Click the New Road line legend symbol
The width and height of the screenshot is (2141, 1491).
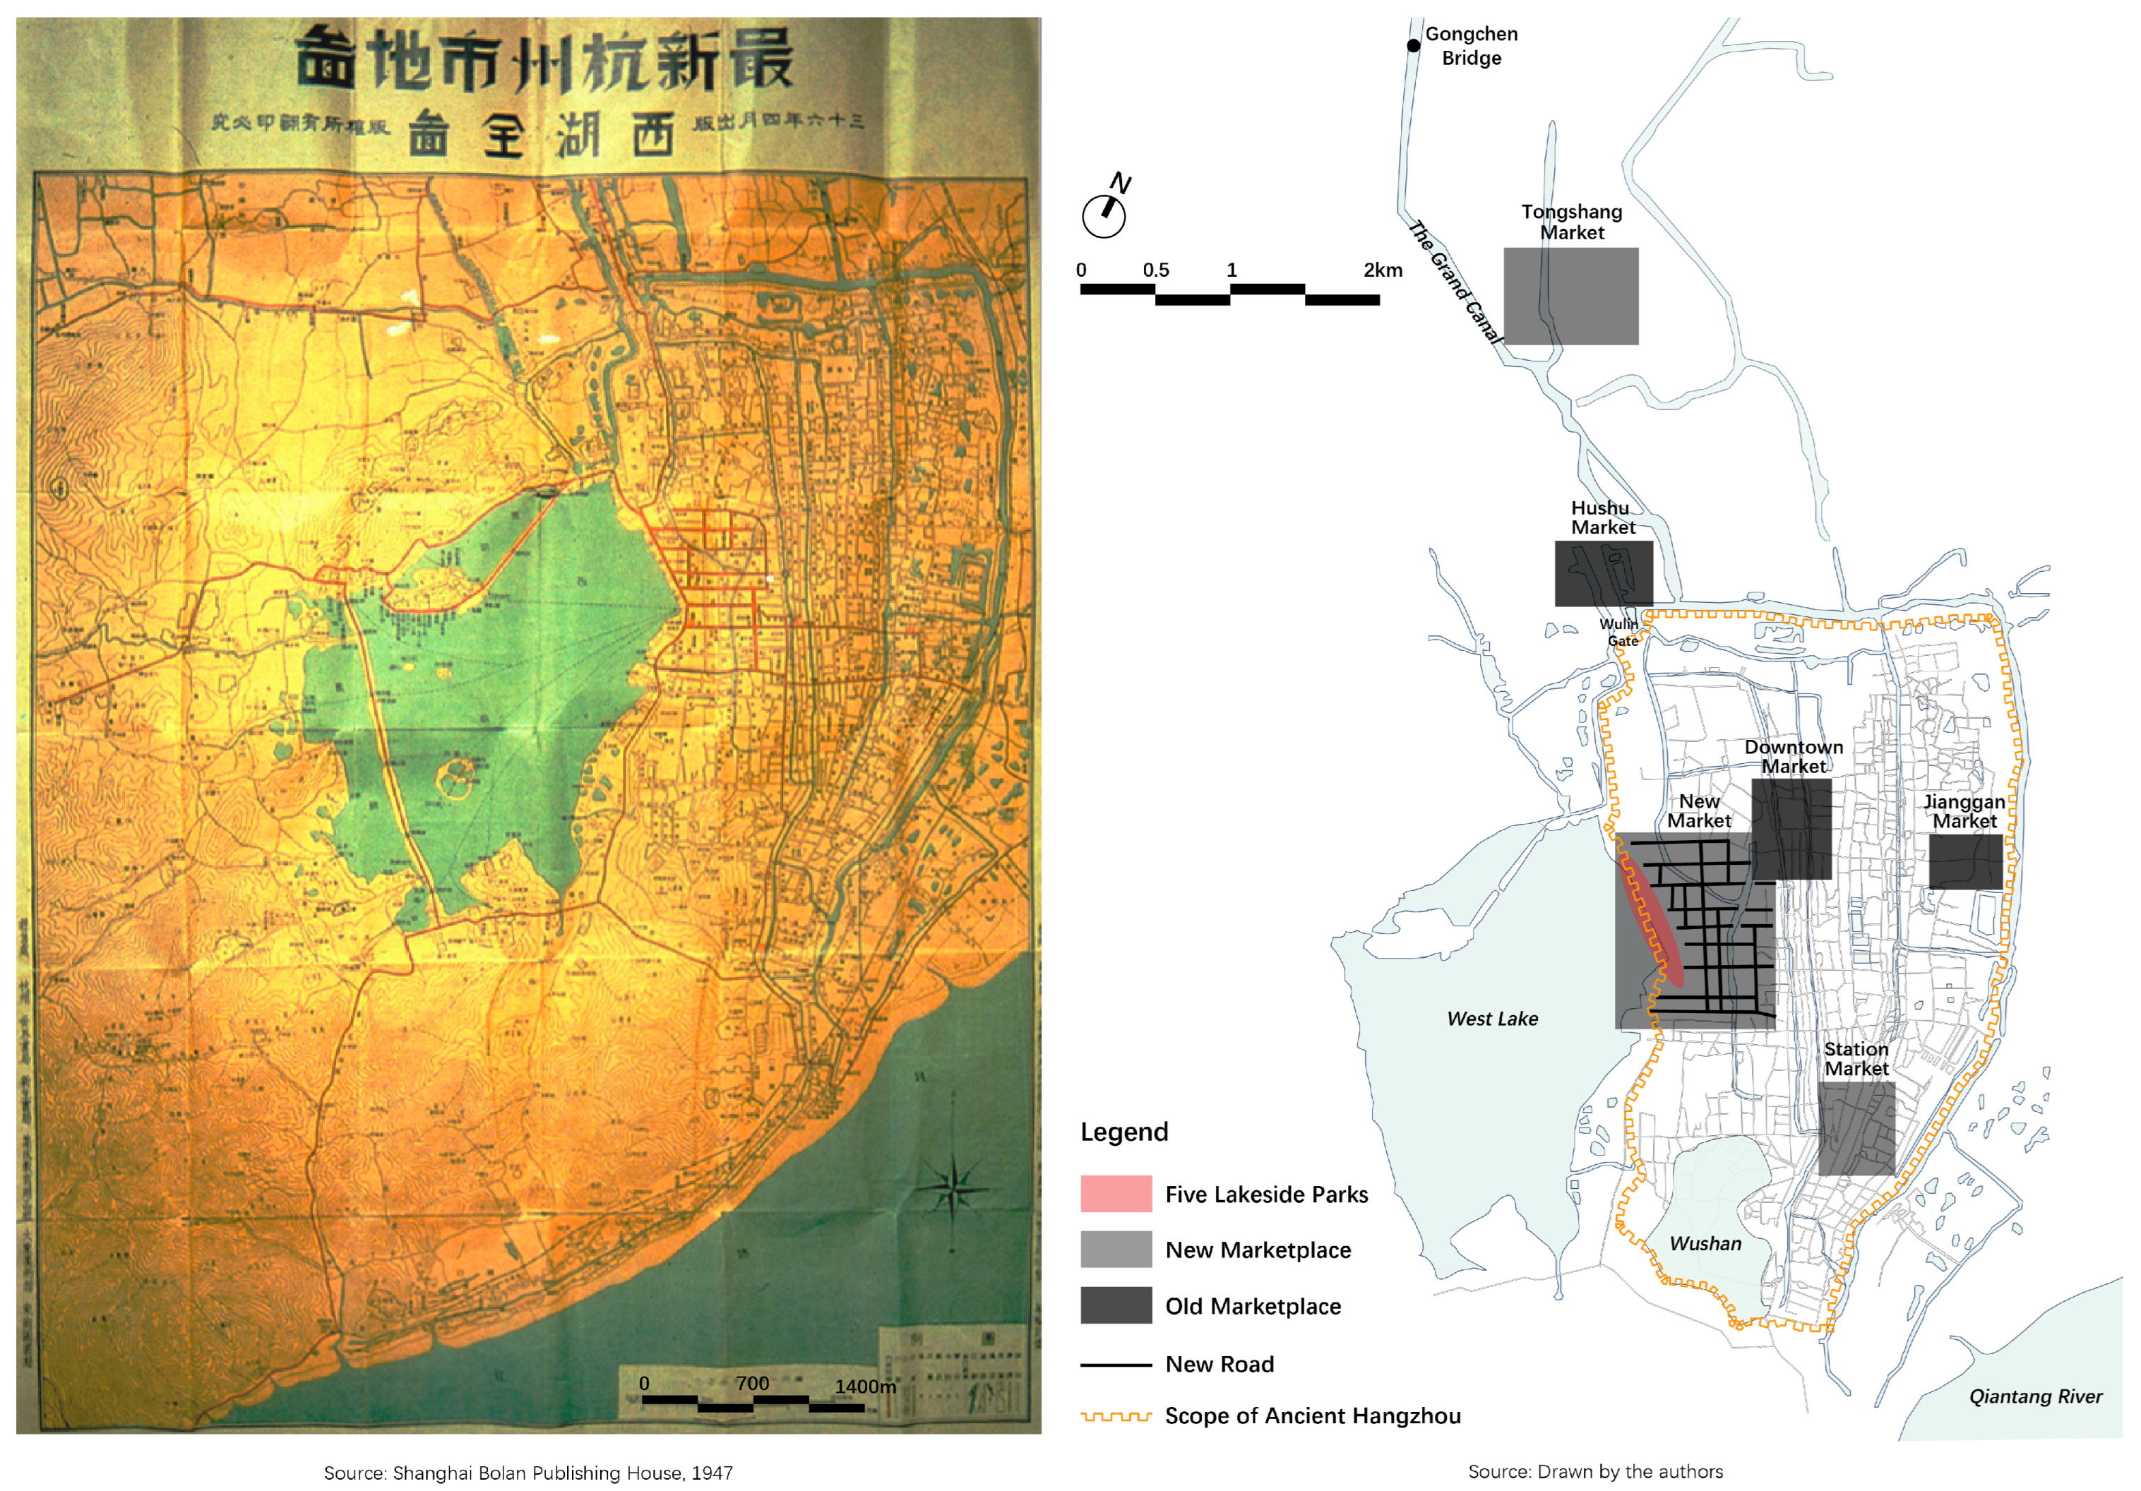[x=1116, y=1365]
